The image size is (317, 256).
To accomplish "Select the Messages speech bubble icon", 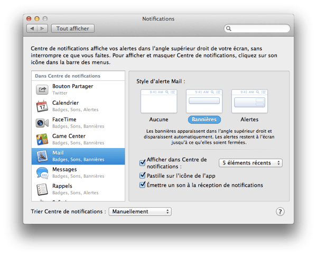I will coord(42,173).
